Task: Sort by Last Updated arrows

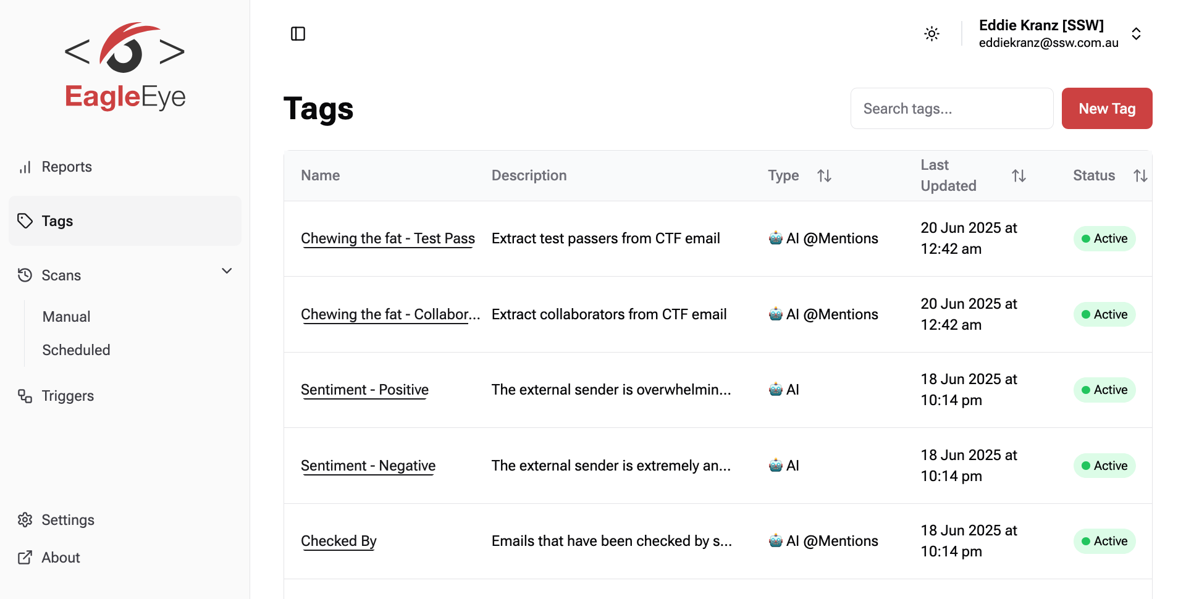Action: click(x=1019, y=176)
